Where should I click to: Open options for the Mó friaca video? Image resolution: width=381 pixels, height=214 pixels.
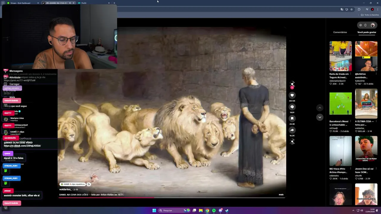[x=350, y=169]
